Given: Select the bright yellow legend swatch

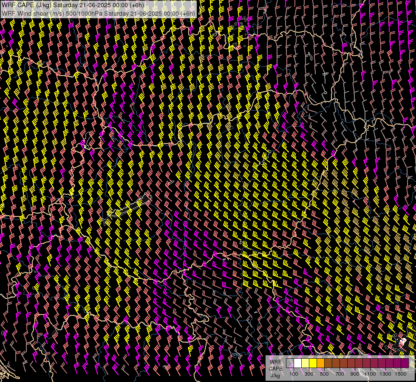Looking at the screenshot, I should 313,363.
